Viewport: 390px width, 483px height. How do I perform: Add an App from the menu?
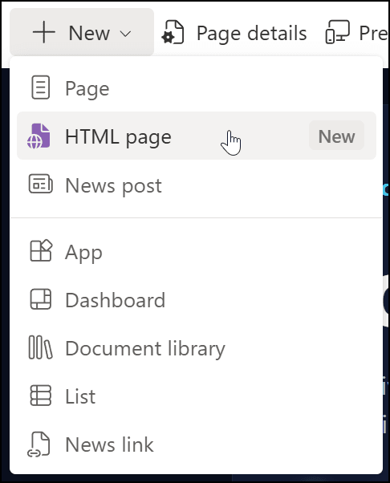(x=197, y=252)
